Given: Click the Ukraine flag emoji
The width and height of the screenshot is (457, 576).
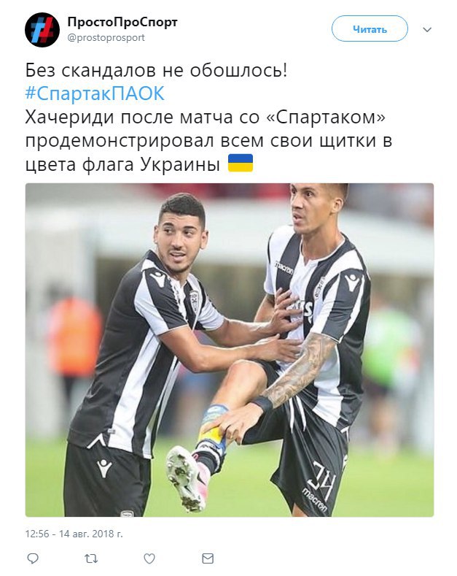Looking at the screenshot, I should pos(241,163).
